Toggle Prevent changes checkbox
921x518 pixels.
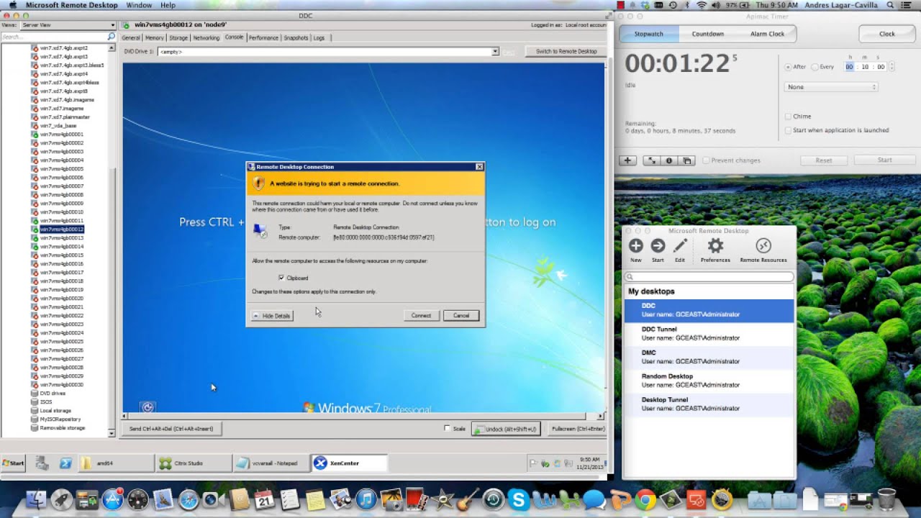tap(706, 160)
